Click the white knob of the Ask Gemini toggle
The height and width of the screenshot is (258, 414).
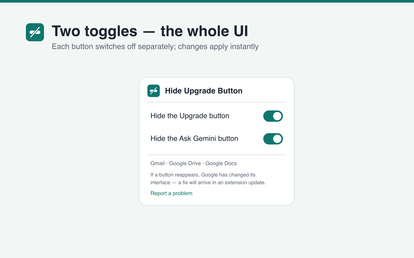point(277,139)
